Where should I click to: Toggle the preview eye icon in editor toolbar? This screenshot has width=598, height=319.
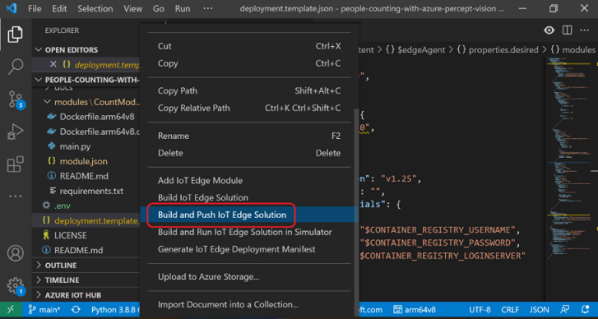[x=549, y=30]
